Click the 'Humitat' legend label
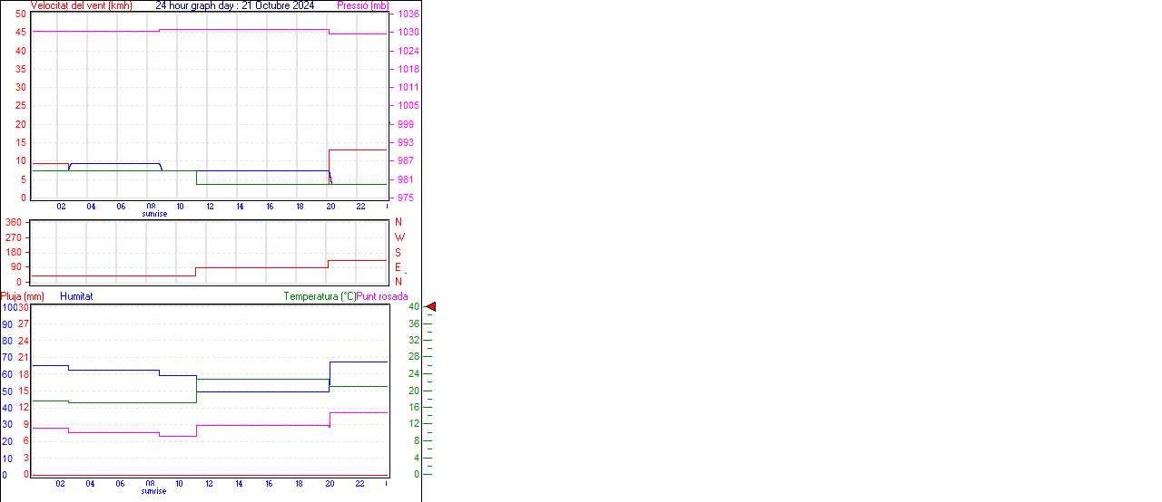This screenshot has width=1162, height=502. pos(76,296)
